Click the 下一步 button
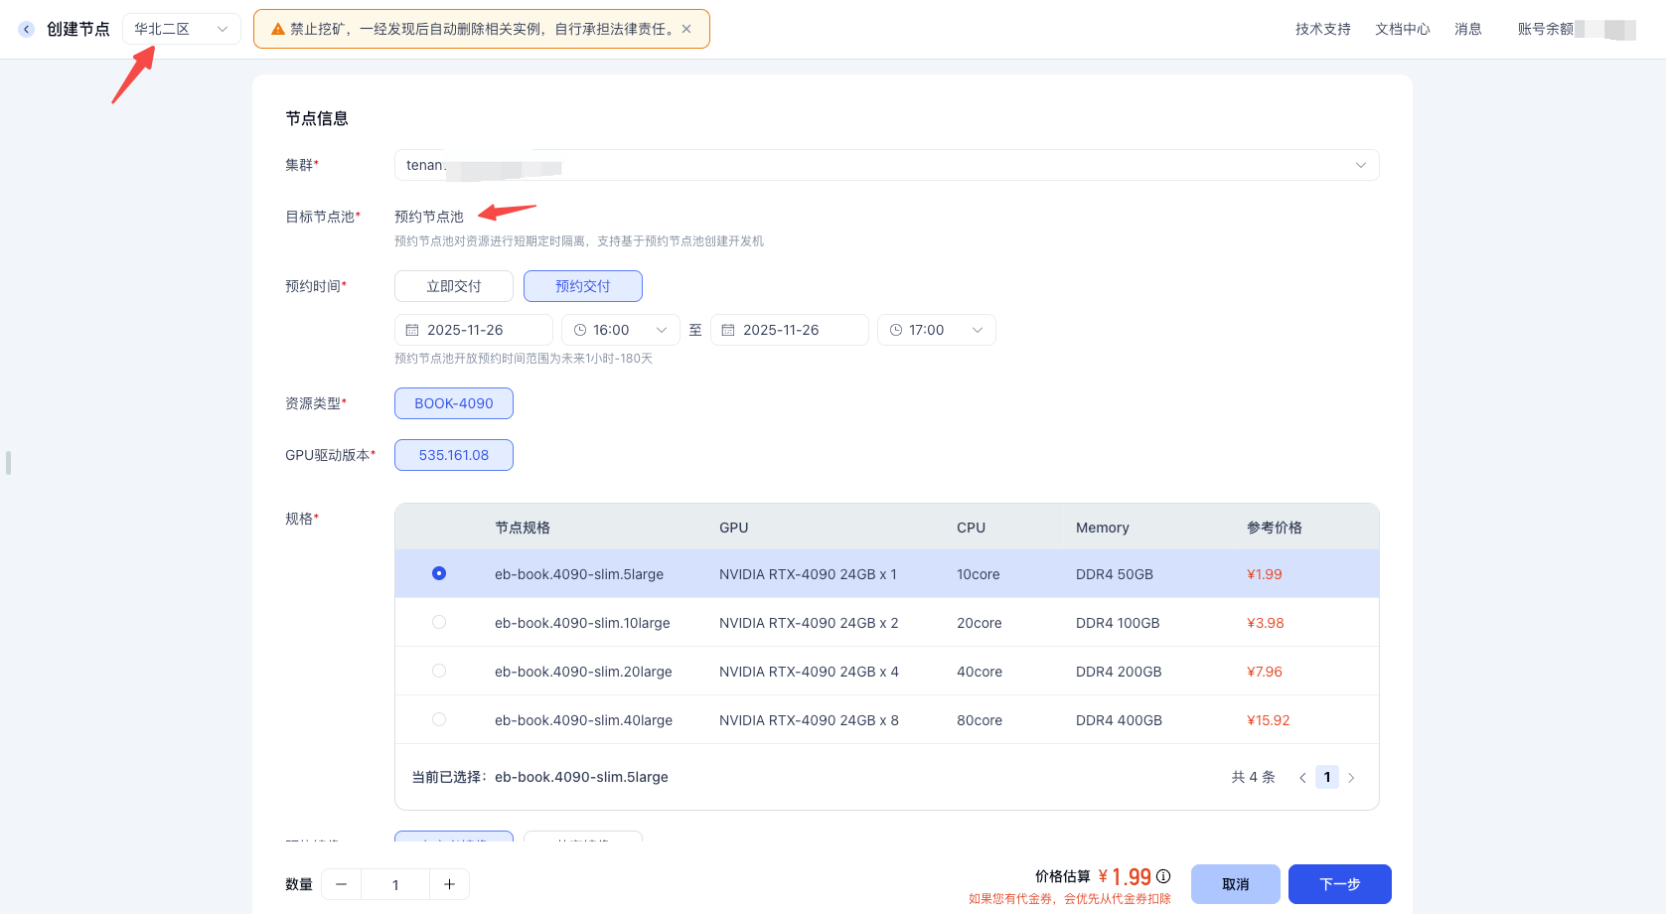Image resolution: width=1666 pixels, height=914 pixels. pyautogui.click(x=1339, y=884)
